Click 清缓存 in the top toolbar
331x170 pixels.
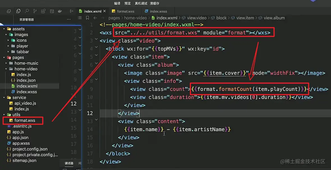coord(154,3)
